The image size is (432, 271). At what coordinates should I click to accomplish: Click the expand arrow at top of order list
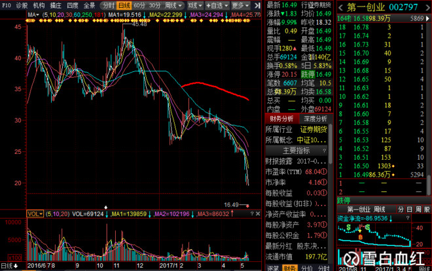[x=428, y=18]
